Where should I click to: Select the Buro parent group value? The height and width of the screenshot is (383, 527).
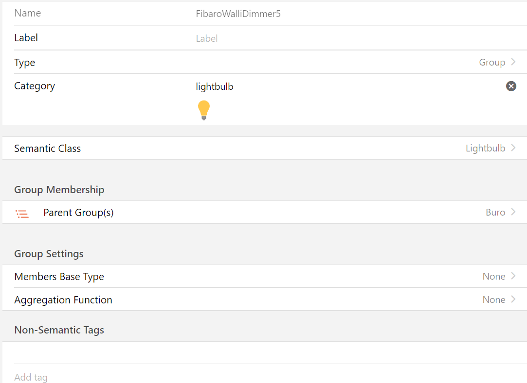[495, 212]
